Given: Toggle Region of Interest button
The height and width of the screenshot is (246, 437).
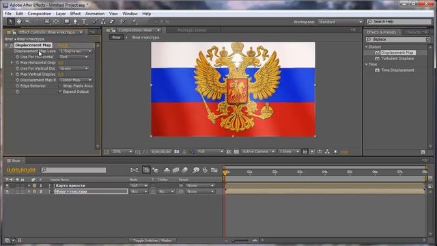Looking at the screenshot, I should coord(229,152).
